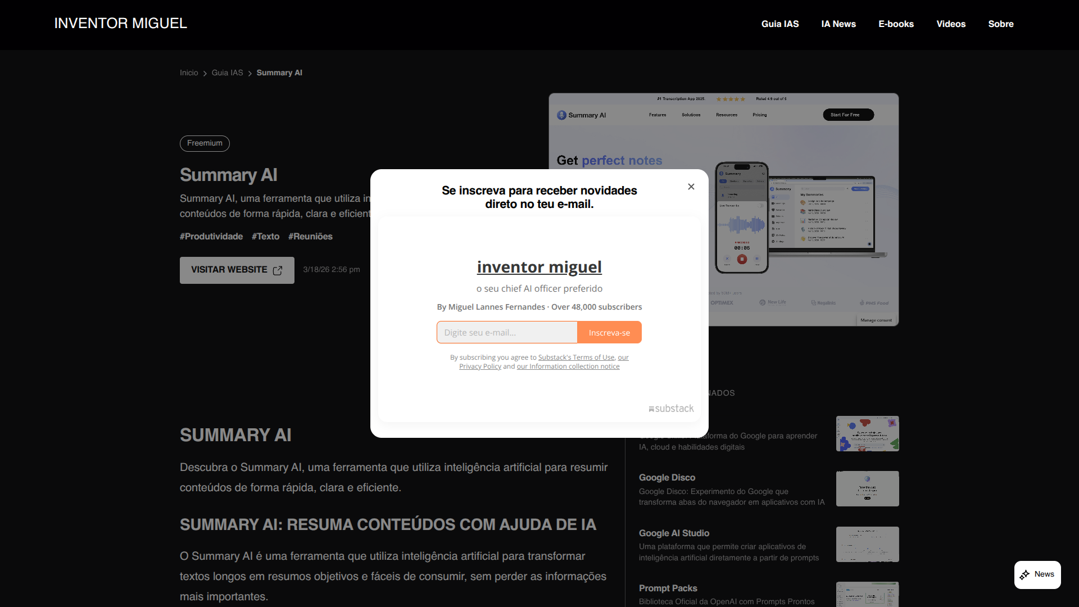Go to IA News menu item
Screen dimensions: 1079x607
pyautogui.click(x=838, y=24)
